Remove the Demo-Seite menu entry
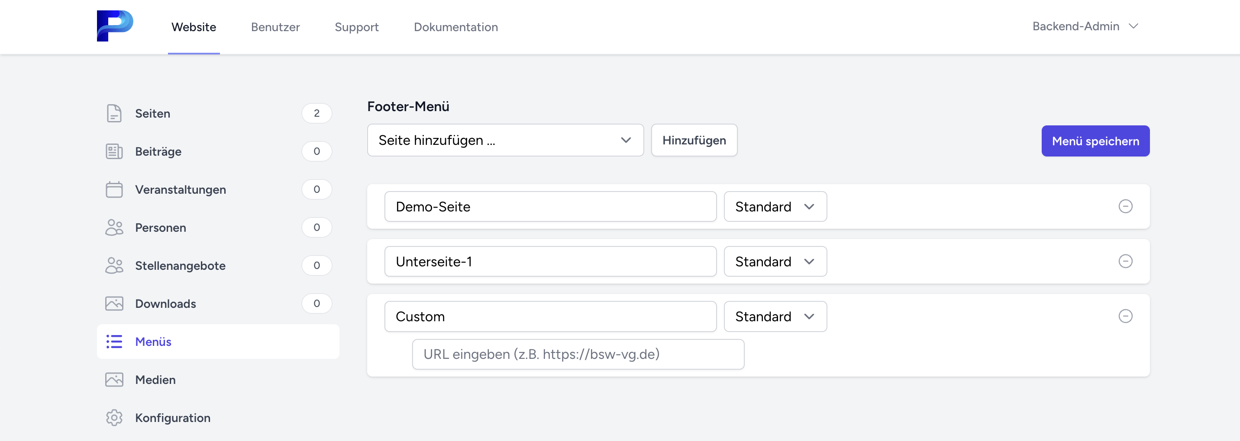 click(1125, 206)
